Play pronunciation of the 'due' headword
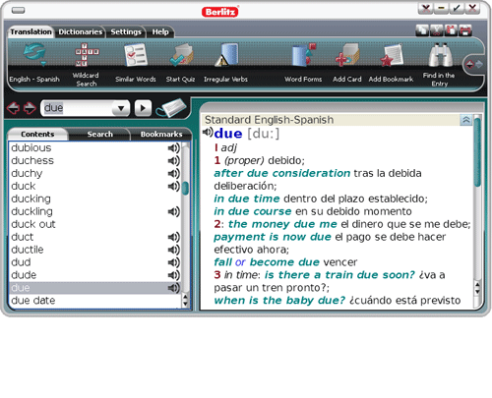Viewport: 492px width, 398px height. 208,132
